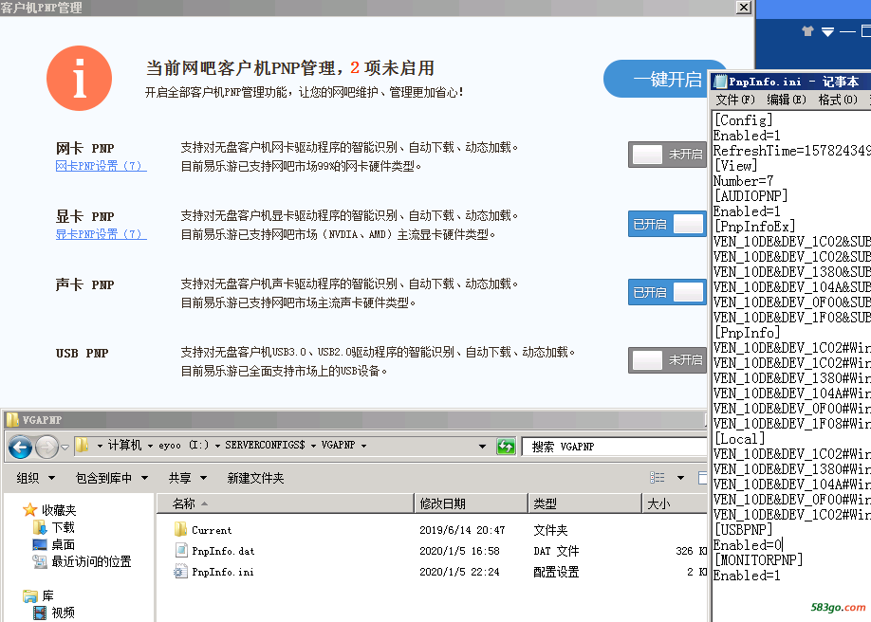Click the orange info icon
Image resolution: width=871 pixels, height=622 pixels.
(79, 79)
